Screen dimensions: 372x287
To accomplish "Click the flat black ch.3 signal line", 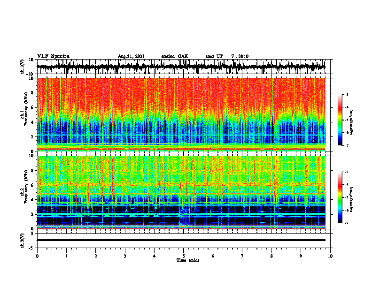I will (181, 240).
